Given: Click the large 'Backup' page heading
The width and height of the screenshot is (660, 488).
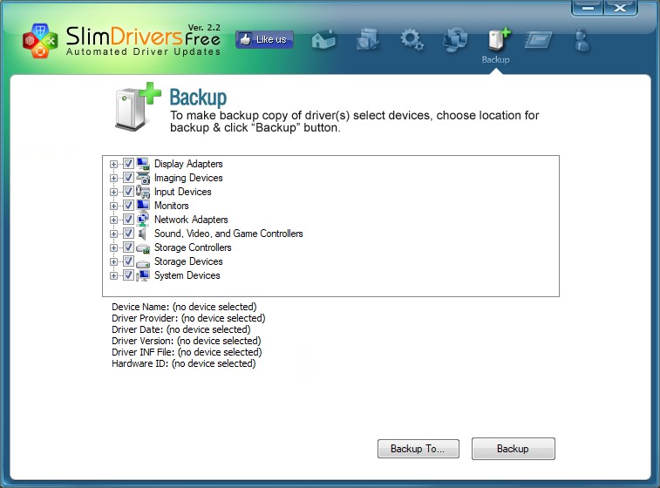Looking at the screenshot, I should [198, 98].
